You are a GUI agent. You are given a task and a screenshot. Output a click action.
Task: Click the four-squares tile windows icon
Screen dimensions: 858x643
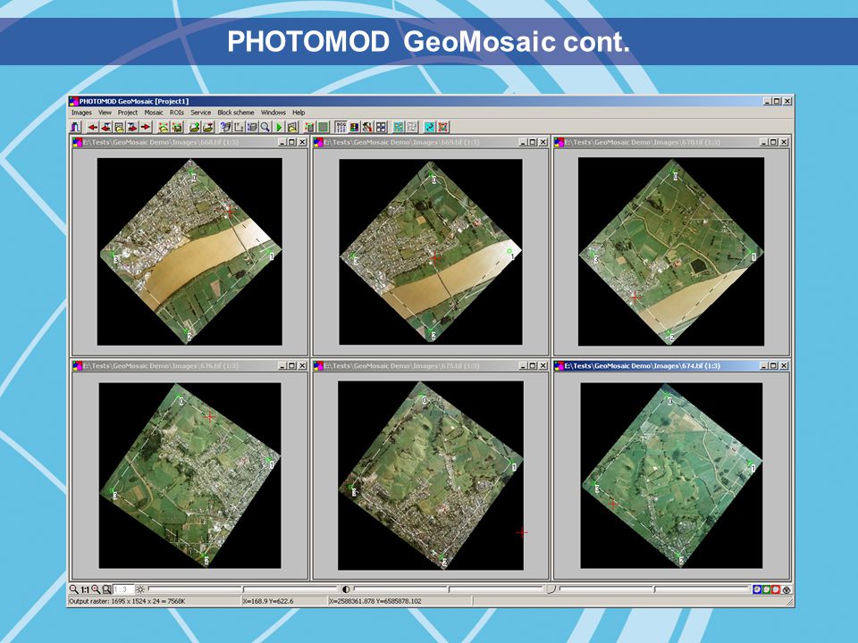[381, 128]
